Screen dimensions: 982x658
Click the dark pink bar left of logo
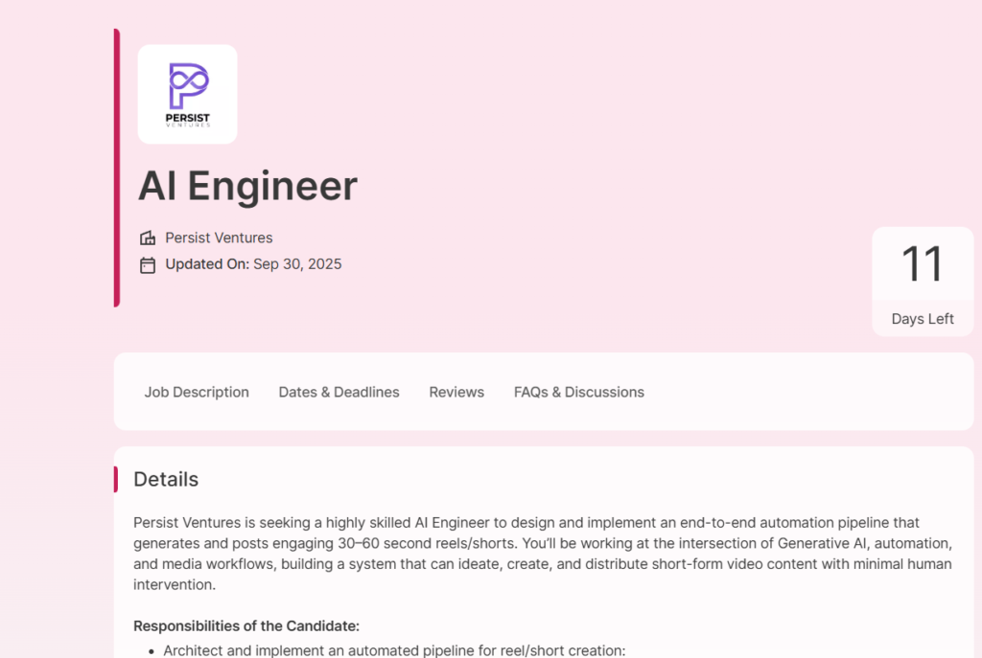[x=117, y=168]
